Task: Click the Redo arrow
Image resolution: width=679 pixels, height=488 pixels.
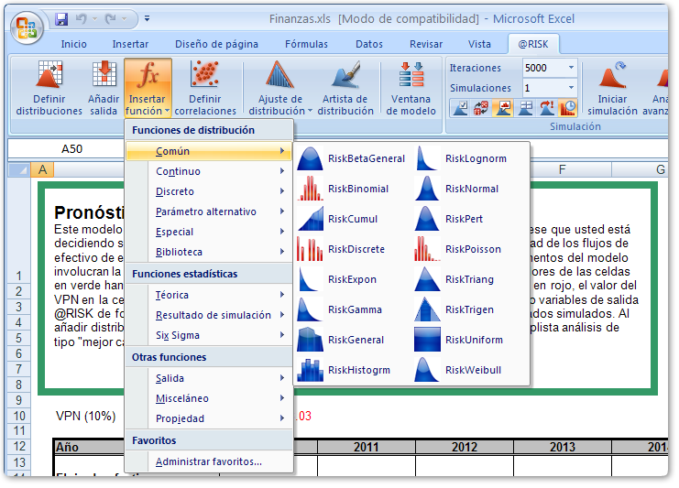Action: pos(111,18)
